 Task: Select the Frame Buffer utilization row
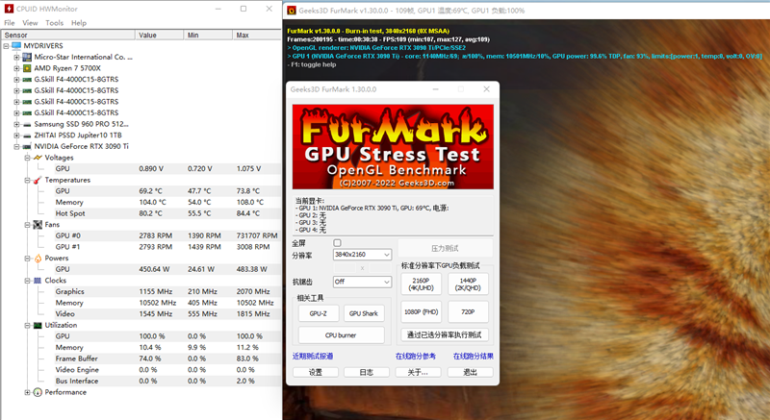[x=167, y=358]
